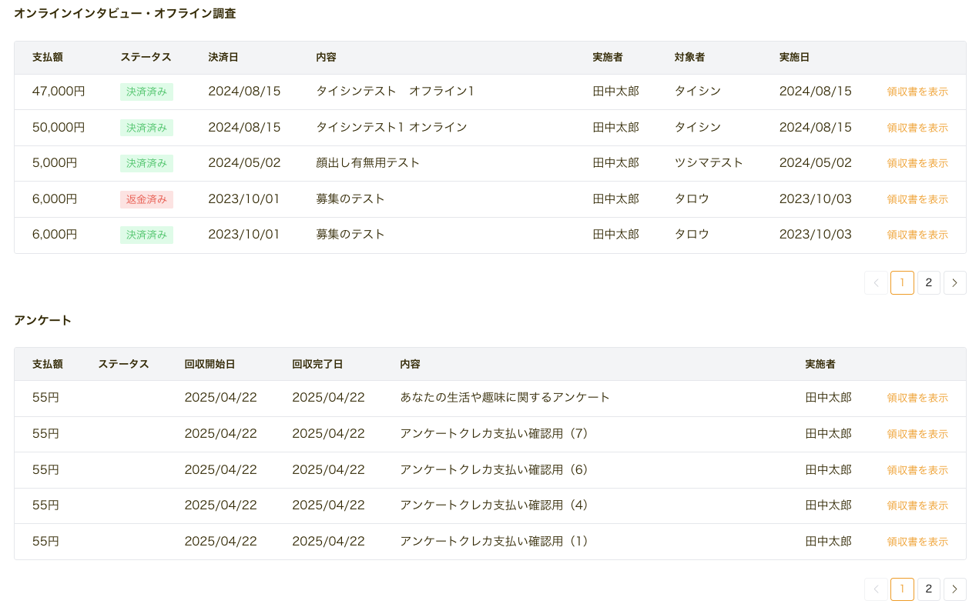Show receipt for アンケートクレカ支払い確認用（1）
Image resolution: width=979 pixels, height=614 pixels.
917,542
